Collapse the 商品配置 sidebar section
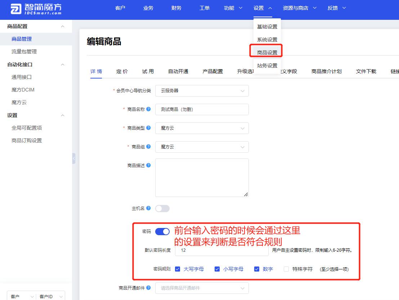Viewport: 399px width, 300px height. (x=63, y=26)
